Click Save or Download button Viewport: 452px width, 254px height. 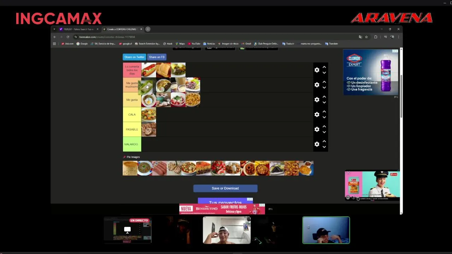click(x=225, y=188)
